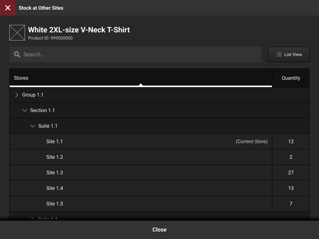This screenshot has width=319, height=239.
Task: Click the red X icon in the title bar
Action: tap(7, 8)
